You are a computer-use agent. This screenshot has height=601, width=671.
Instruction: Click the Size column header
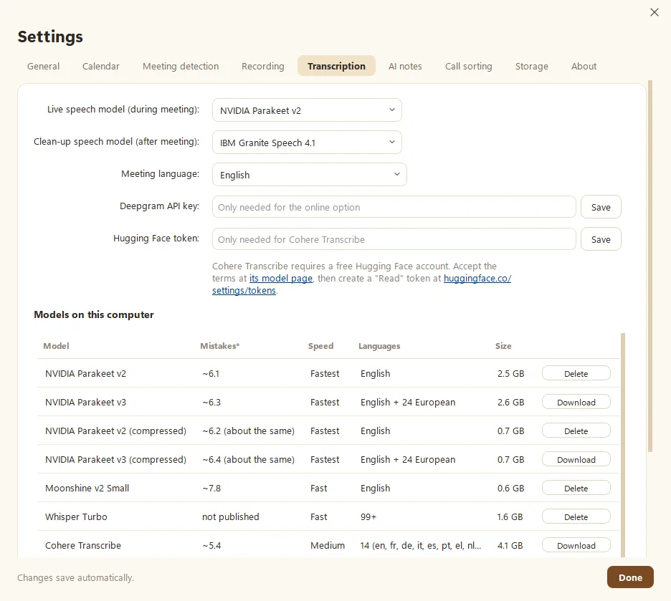tap(503, 346)
